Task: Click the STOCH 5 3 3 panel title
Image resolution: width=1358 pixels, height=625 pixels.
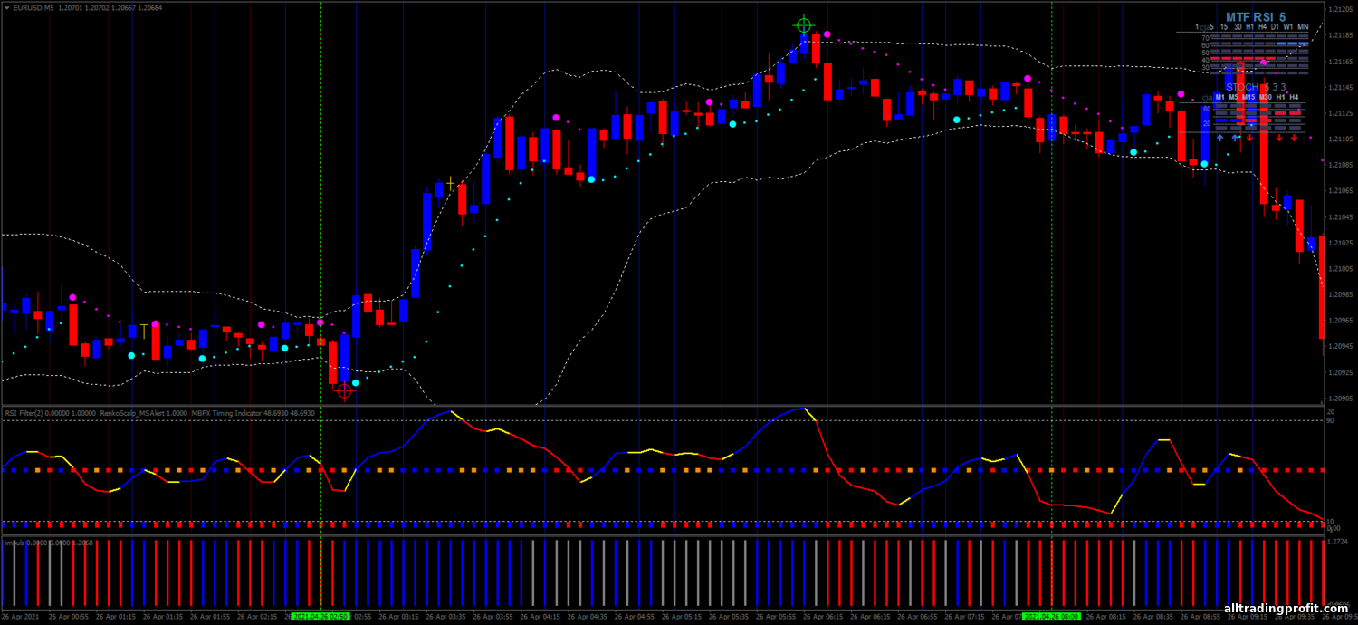Action: coord(1256,87)
